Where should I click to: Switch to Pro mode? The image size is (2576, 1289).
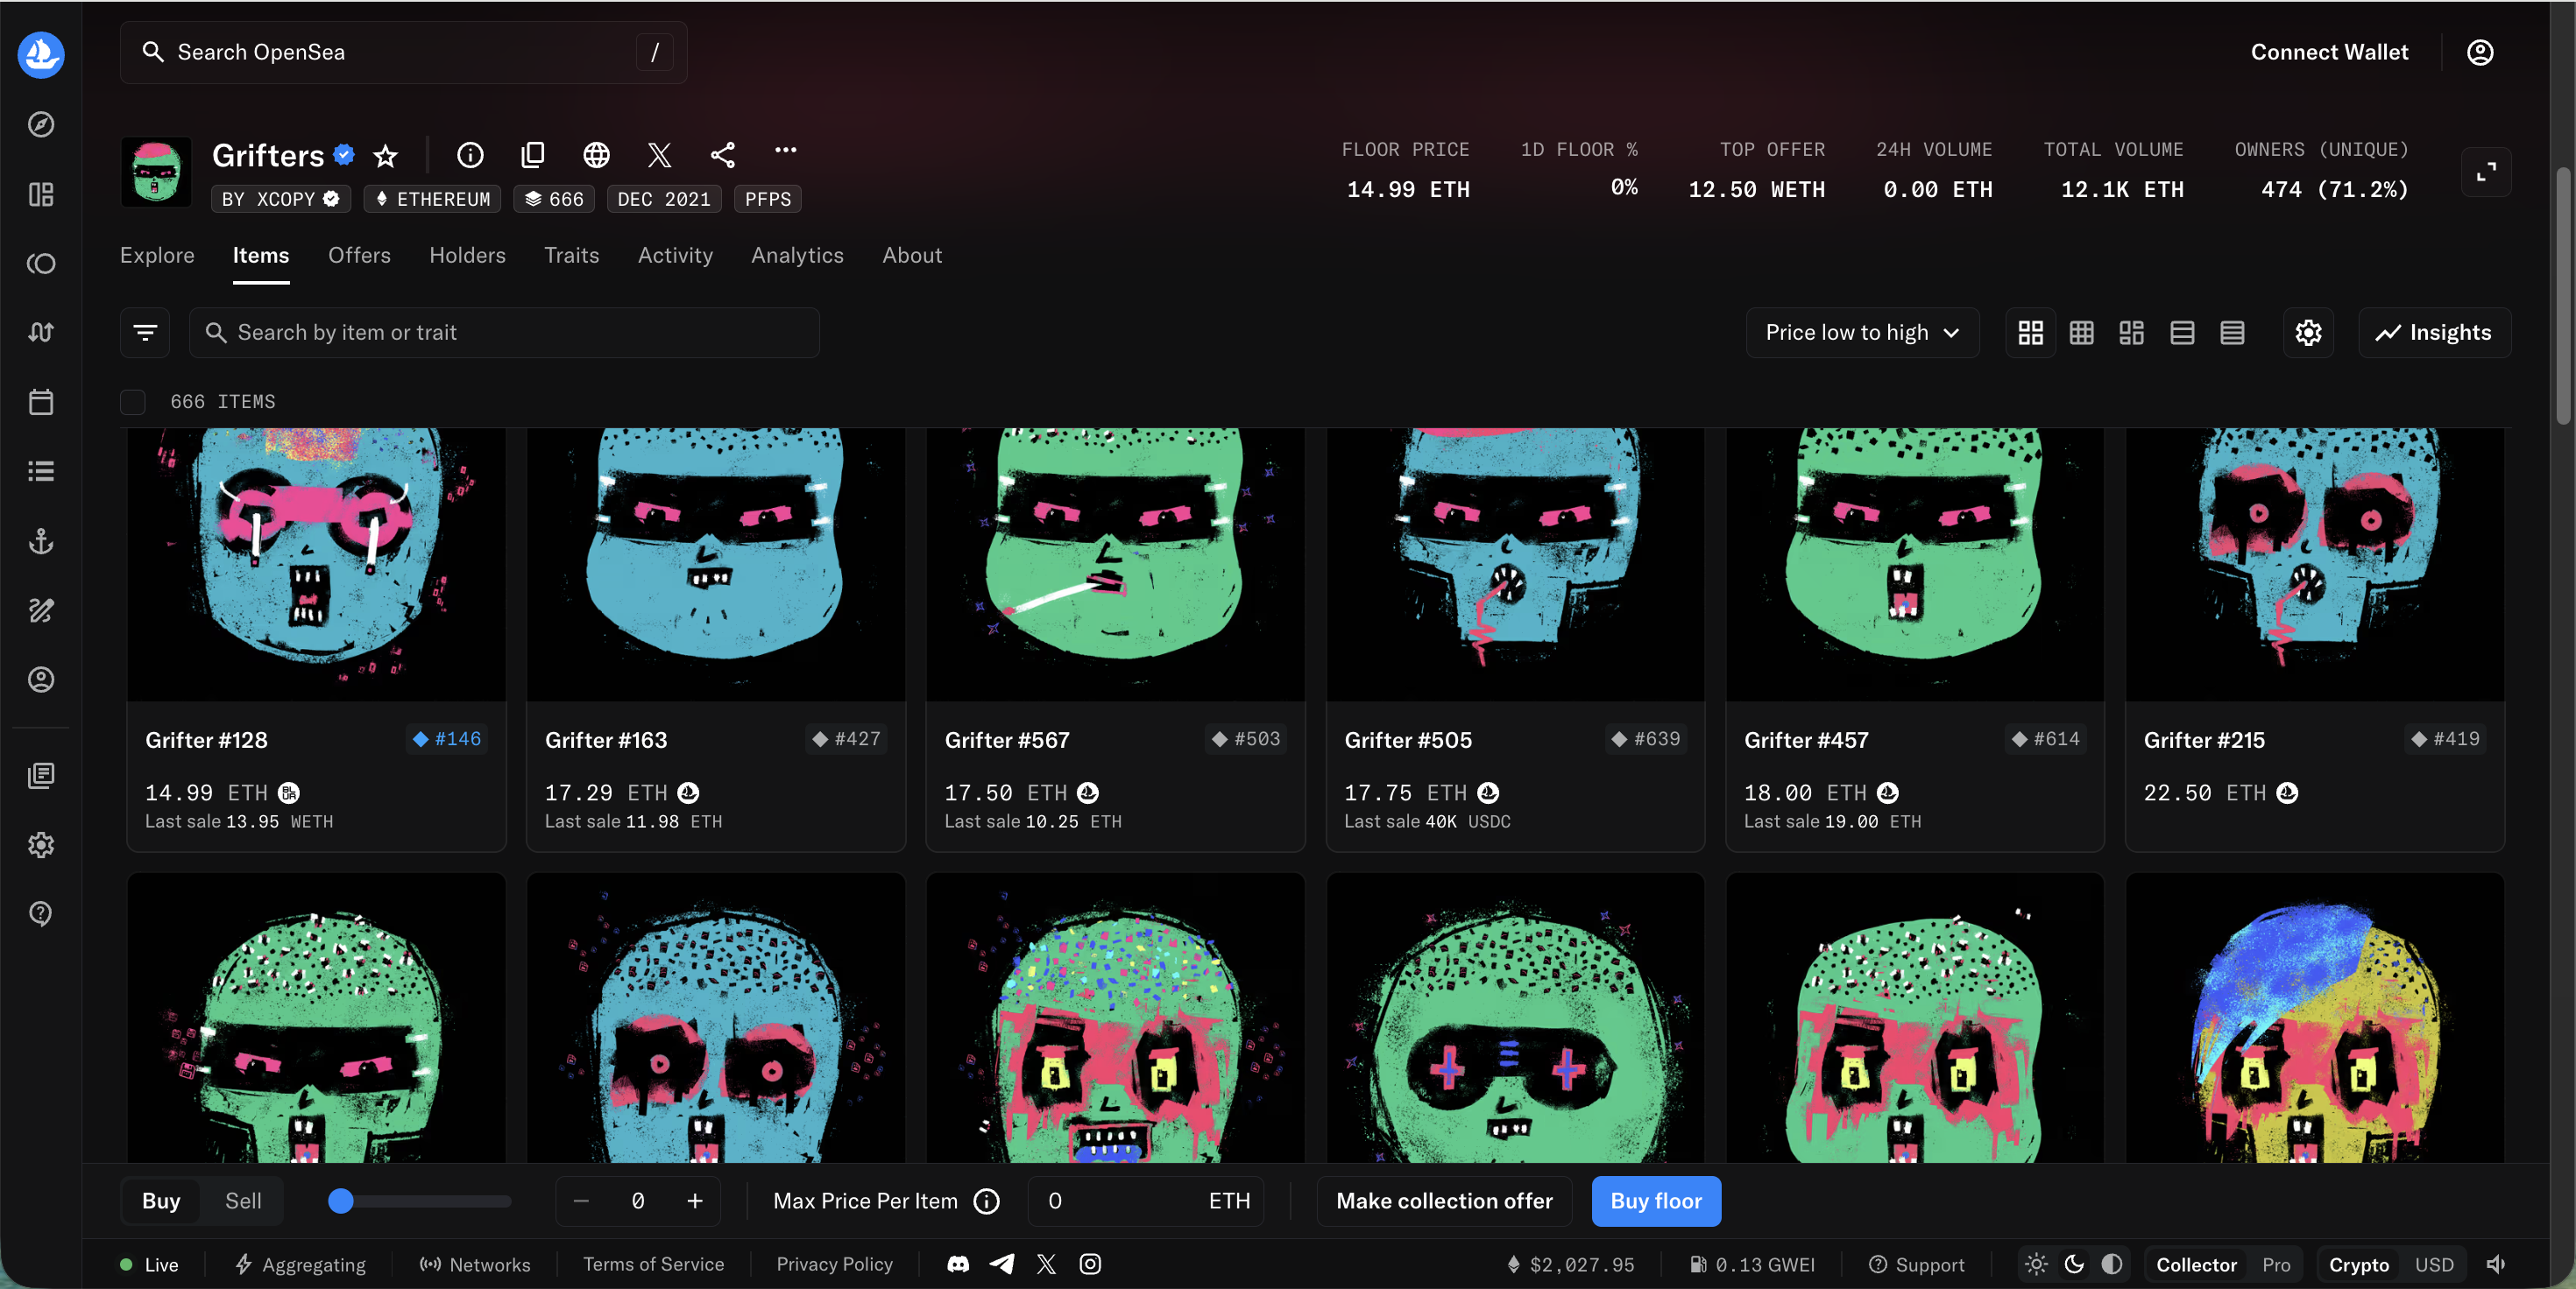[x=2276, y=1264]
